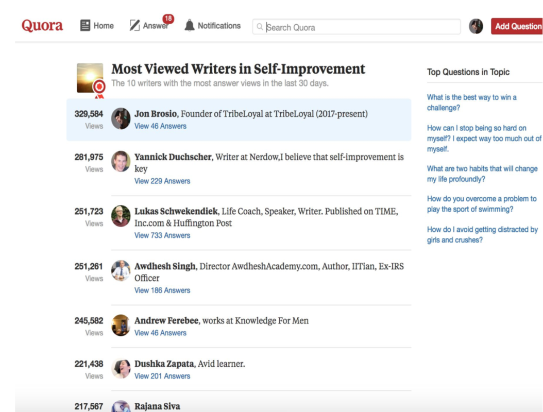
Task: Open View 186 Answers link
Action: coord(162,290)
